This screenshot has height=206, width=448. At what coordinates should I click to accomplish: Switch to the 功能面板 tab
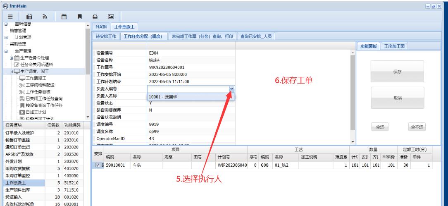(369, 46)
